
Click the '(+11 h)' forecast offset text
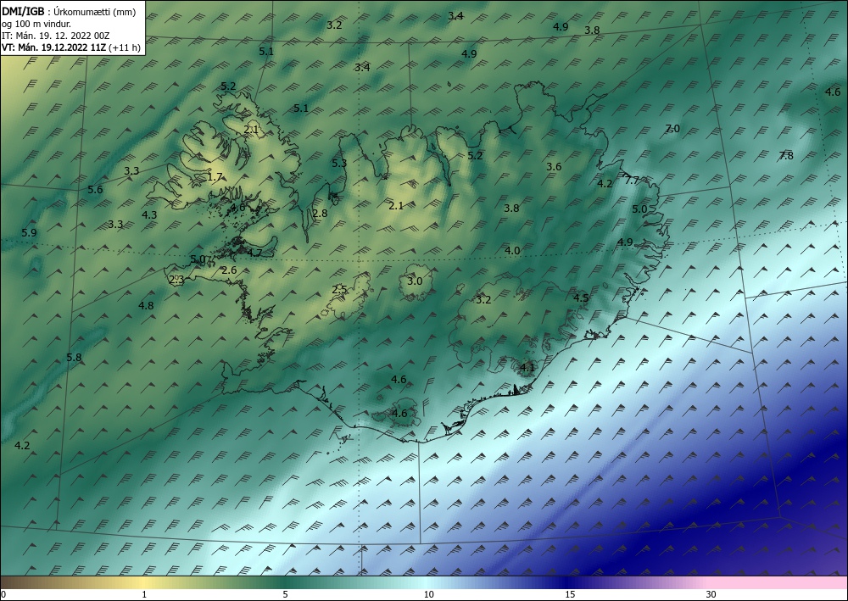pyautogui.click(x=125, y=47)
